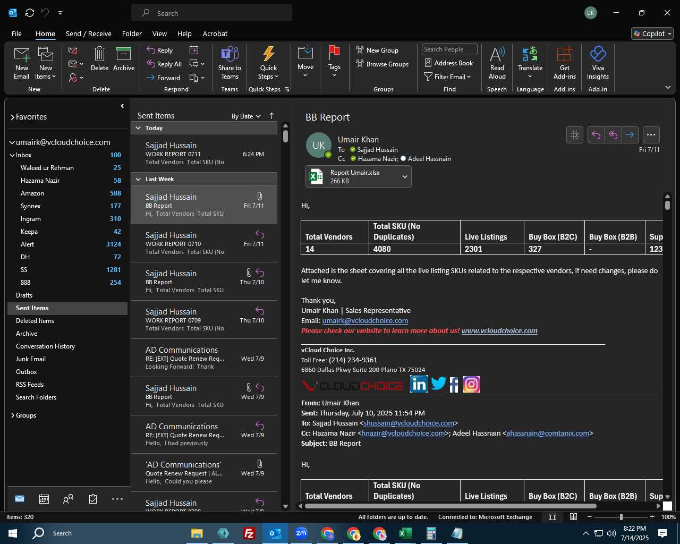
Task: Select the Sent Items folder
Action: 67,308
